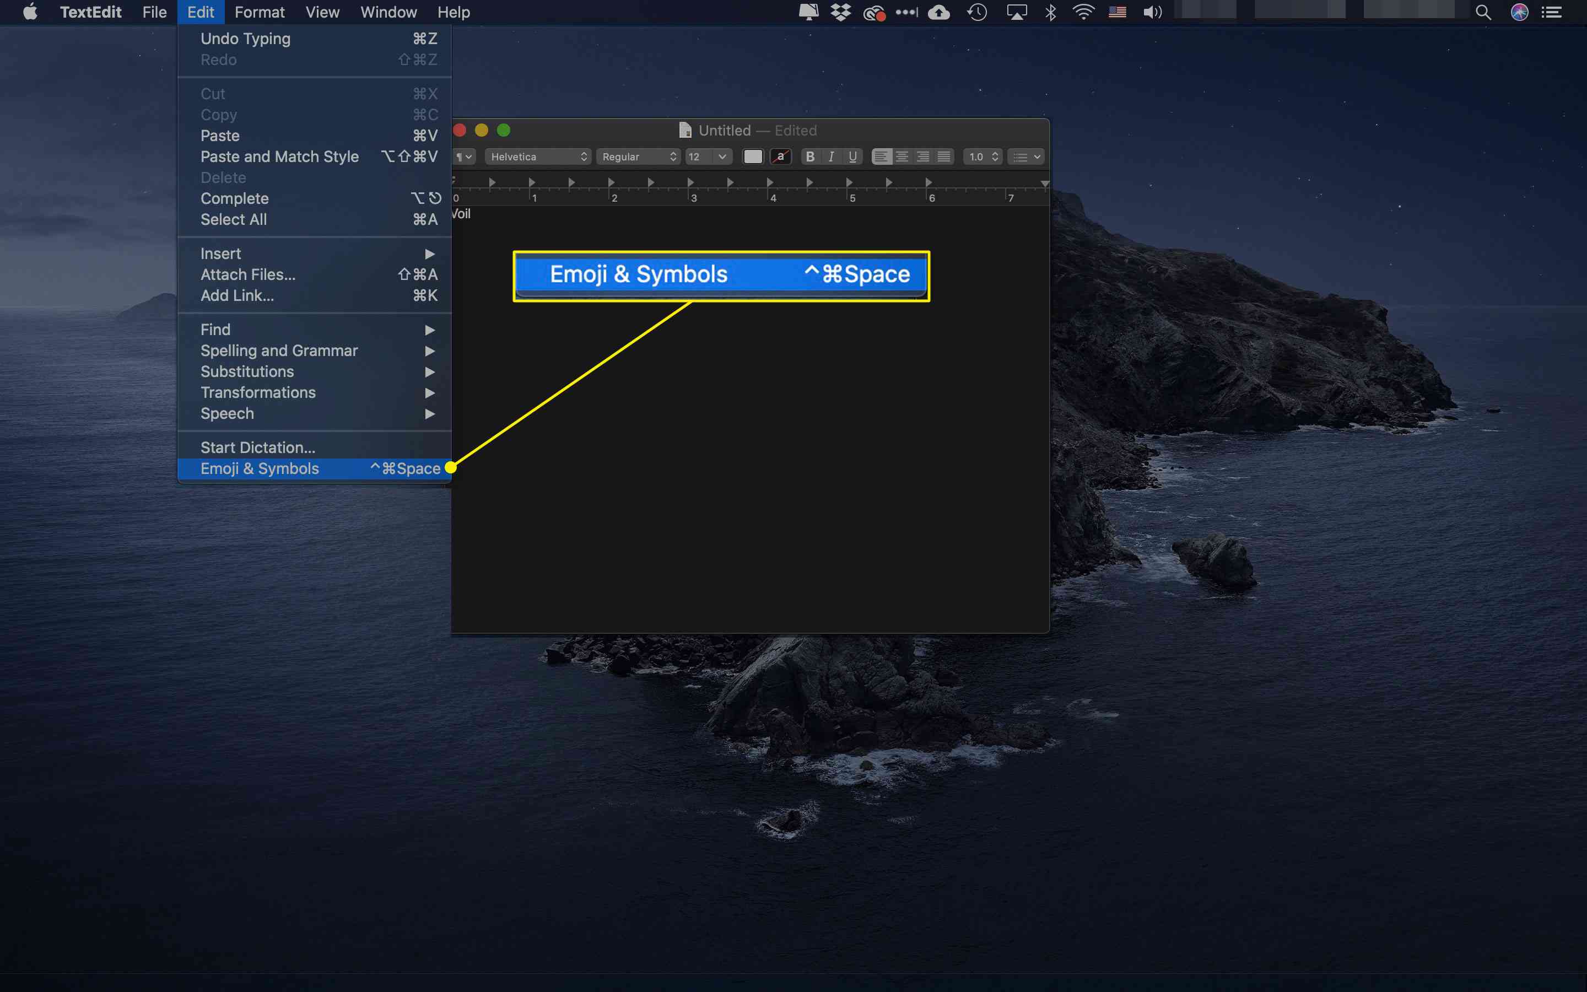The image size is (1587, 992).
Task: Click the font size 12 field
Action: (700, 157)
